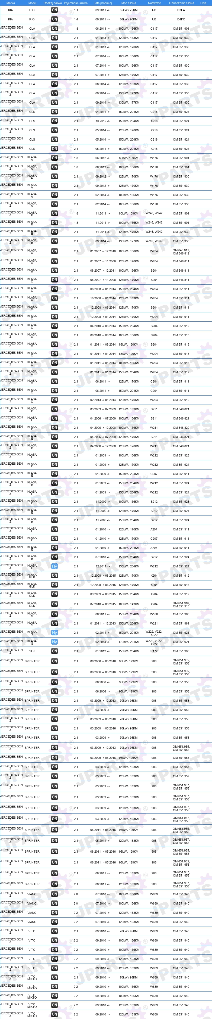
Task: Click the ON icon in the KLASA A 80kW / 109KM row
Action: tap(54, 158)
